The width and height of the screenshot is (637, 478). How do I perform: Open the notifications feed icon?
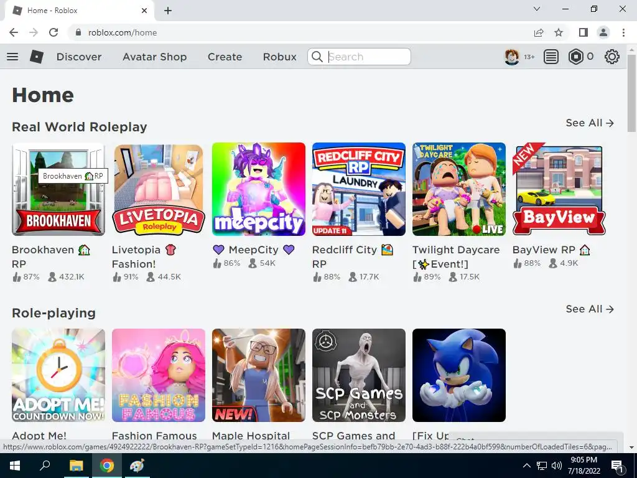click(551, 57)
